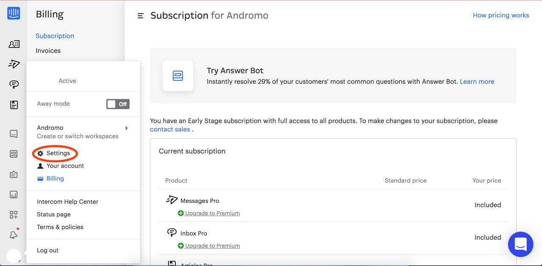This screenshot has width=542, height=266.
Task: Click Upgrade to Premium under Messages Pro
Action: (x=212, y=213)
